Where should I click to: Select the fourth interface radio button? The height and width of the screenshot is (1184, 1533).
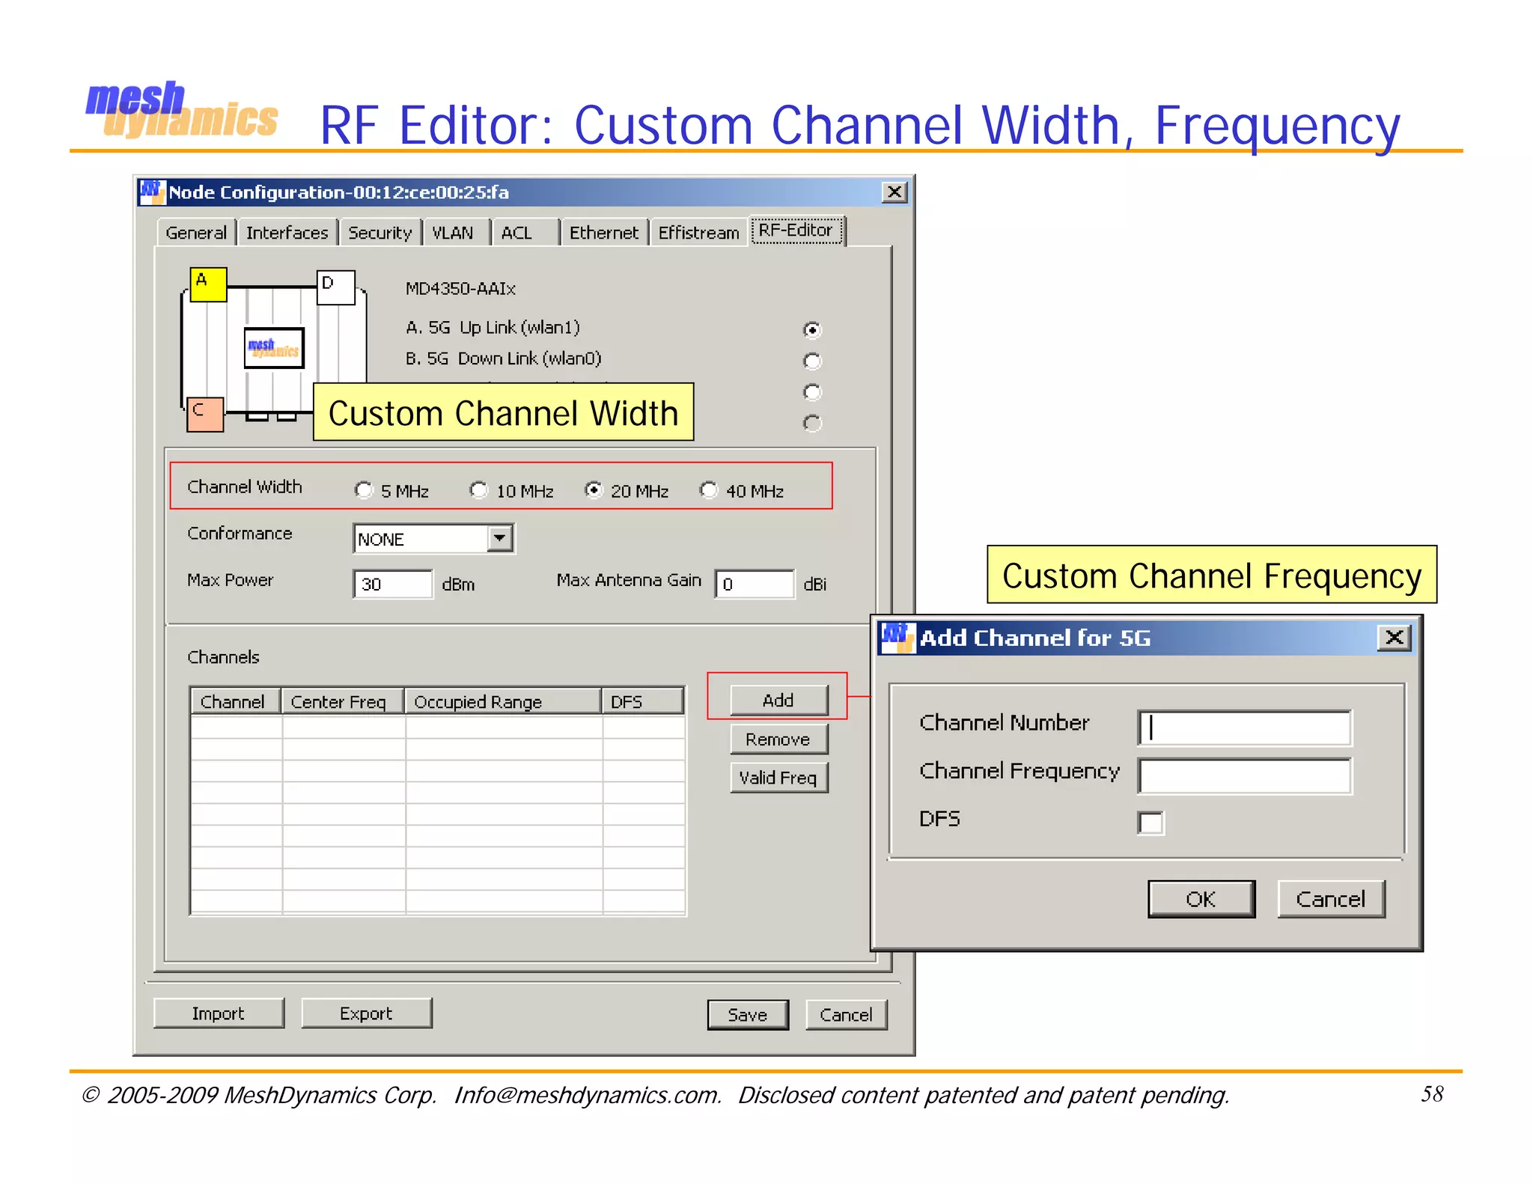tap(812, 424)
